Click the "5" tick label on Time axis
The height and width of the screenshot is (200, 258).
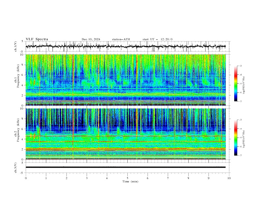[127, 178]
